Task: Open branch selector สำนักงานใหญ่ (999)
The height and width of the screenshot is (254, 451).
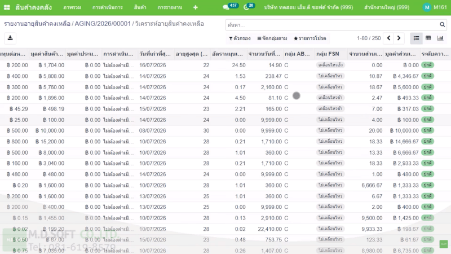Action: pyautogui.click(x=387, y=7)
